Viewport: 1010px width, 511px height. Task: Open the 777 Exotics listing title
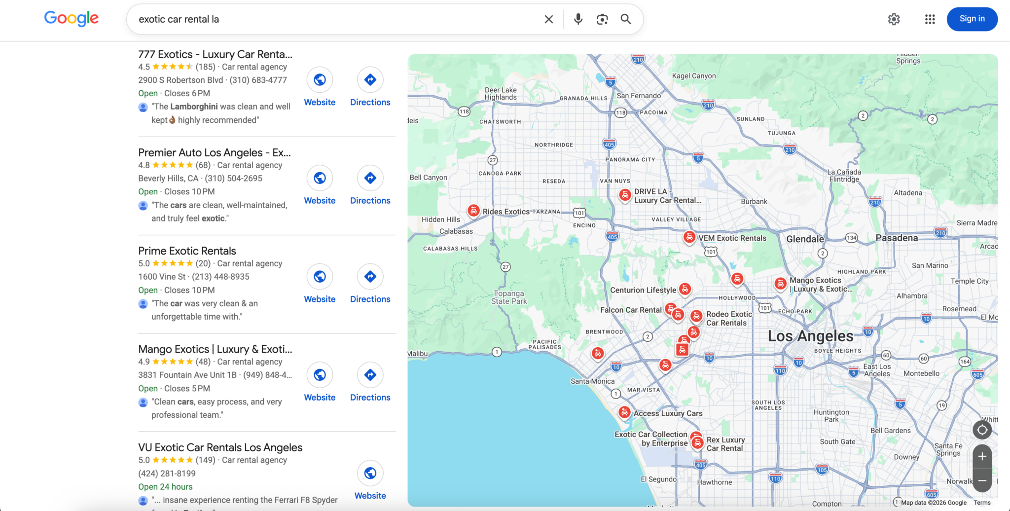tap(215, 54)
